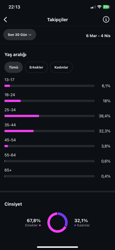Image resolution: width=115 pixels, height=250 pixels.
Task: Tap the battery indicator in status bar
Action: tap(106, 7)
